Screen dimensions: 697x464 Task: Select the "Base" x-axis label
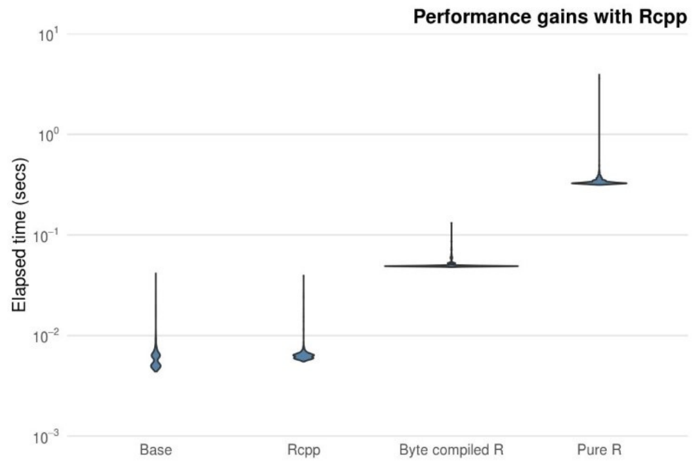point(156,449)
